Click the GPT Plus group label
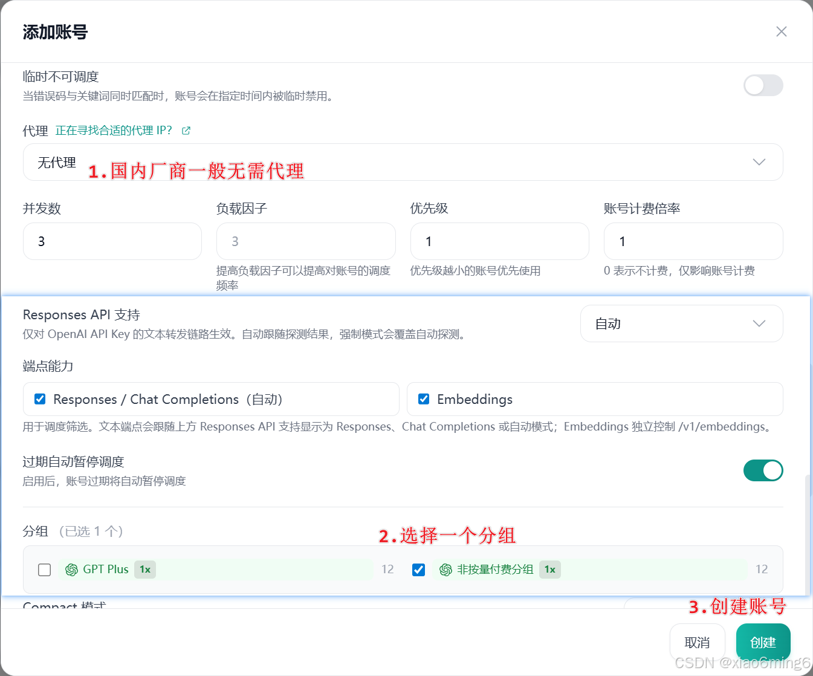 coord(106,570)
